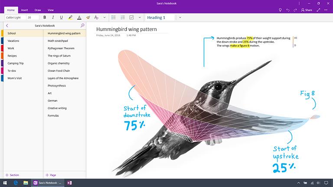This screenshot has height=187, width=333.
Task: Collapse the notebook list back chevron
Action: 7,26
